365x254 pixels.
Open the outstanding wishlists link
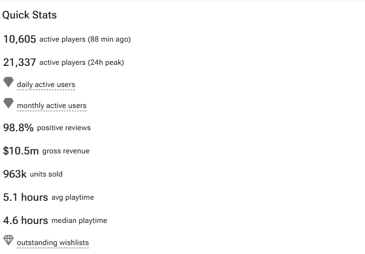pyautogui.click(x=53, y=242)
